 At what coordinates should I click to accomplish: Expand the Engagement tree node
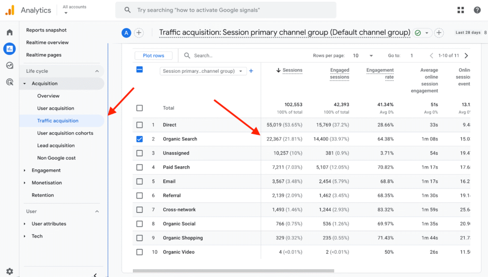[x=25, y=170]
